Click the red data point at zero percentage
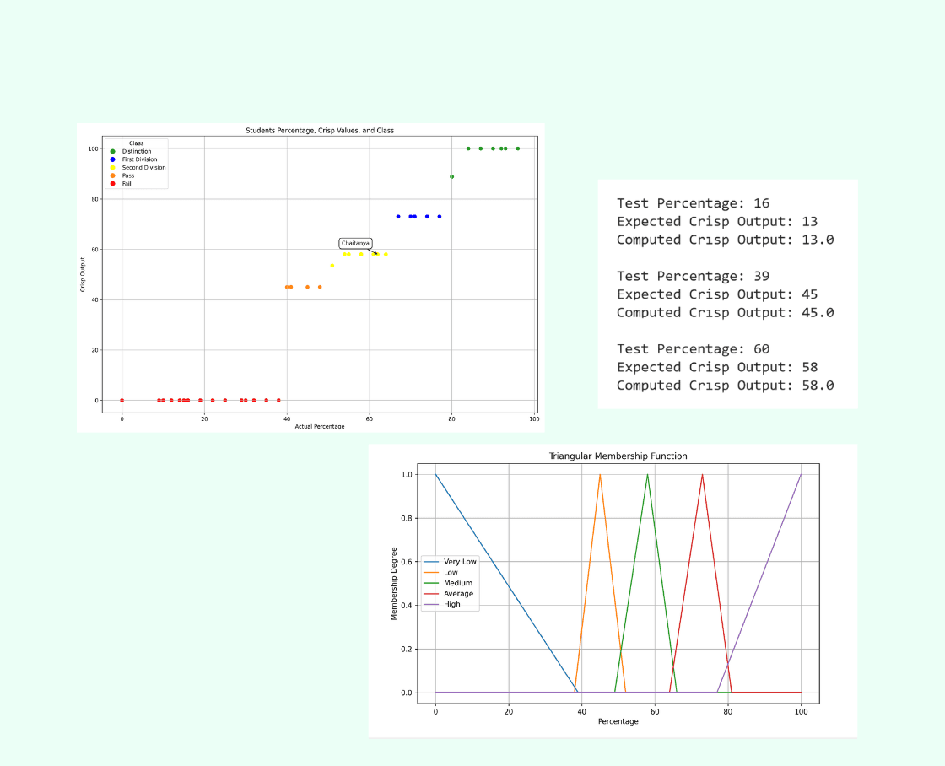 pos(121,400)
